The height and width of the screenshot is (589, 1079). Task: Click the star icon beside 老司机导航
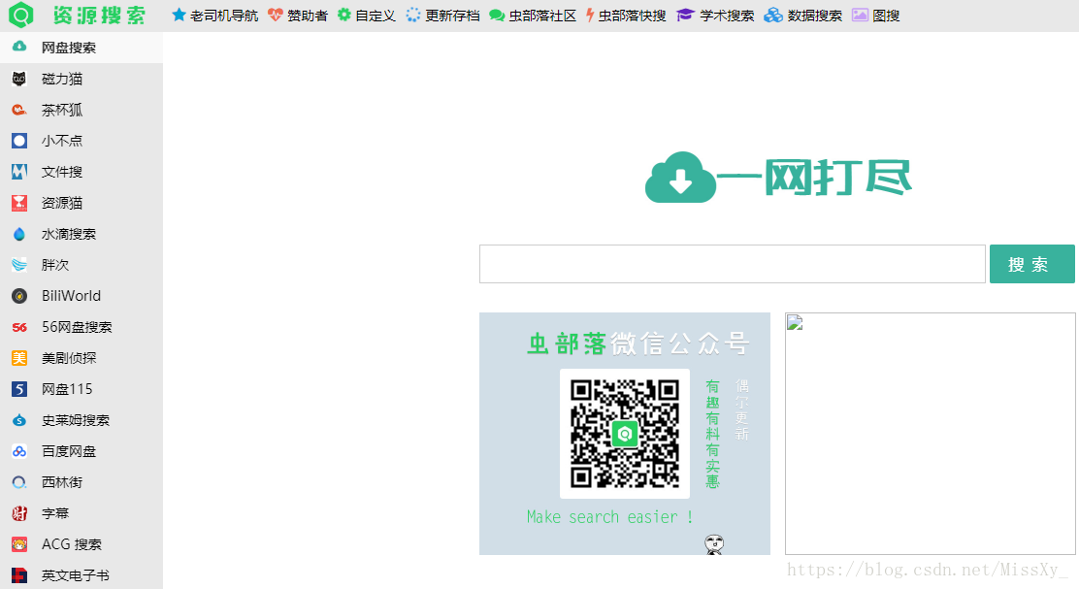coord(179,15)
